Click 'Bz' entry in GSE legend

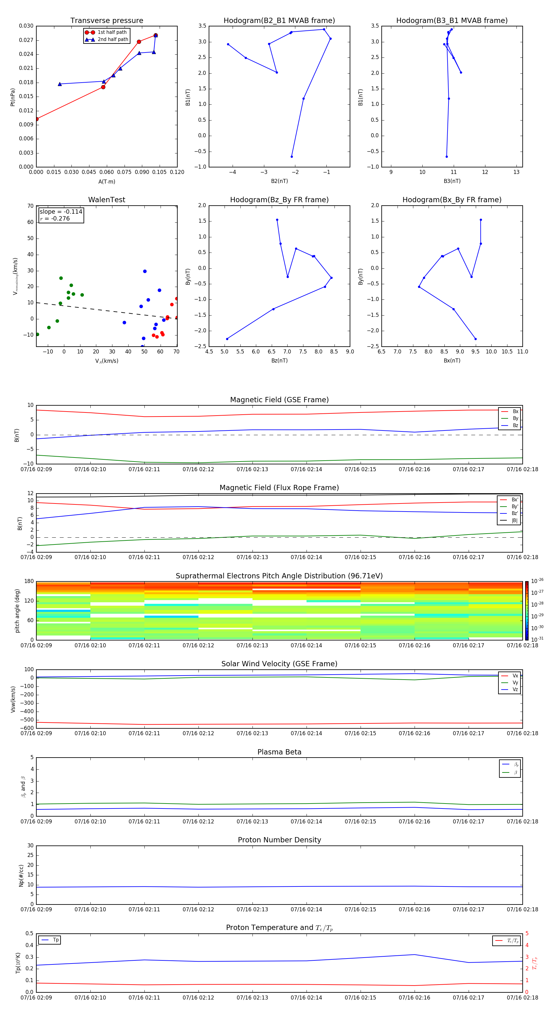[x=510, y=426]
